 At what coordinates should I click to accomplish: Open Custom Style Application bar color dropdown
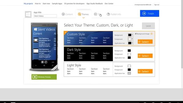pos(130,43)
